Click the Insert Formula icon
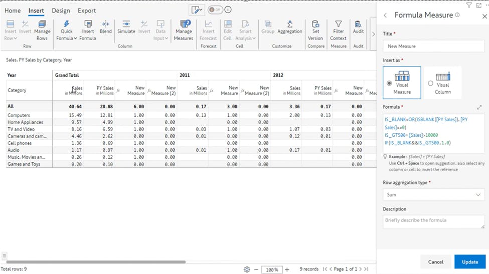 point(88,25)
